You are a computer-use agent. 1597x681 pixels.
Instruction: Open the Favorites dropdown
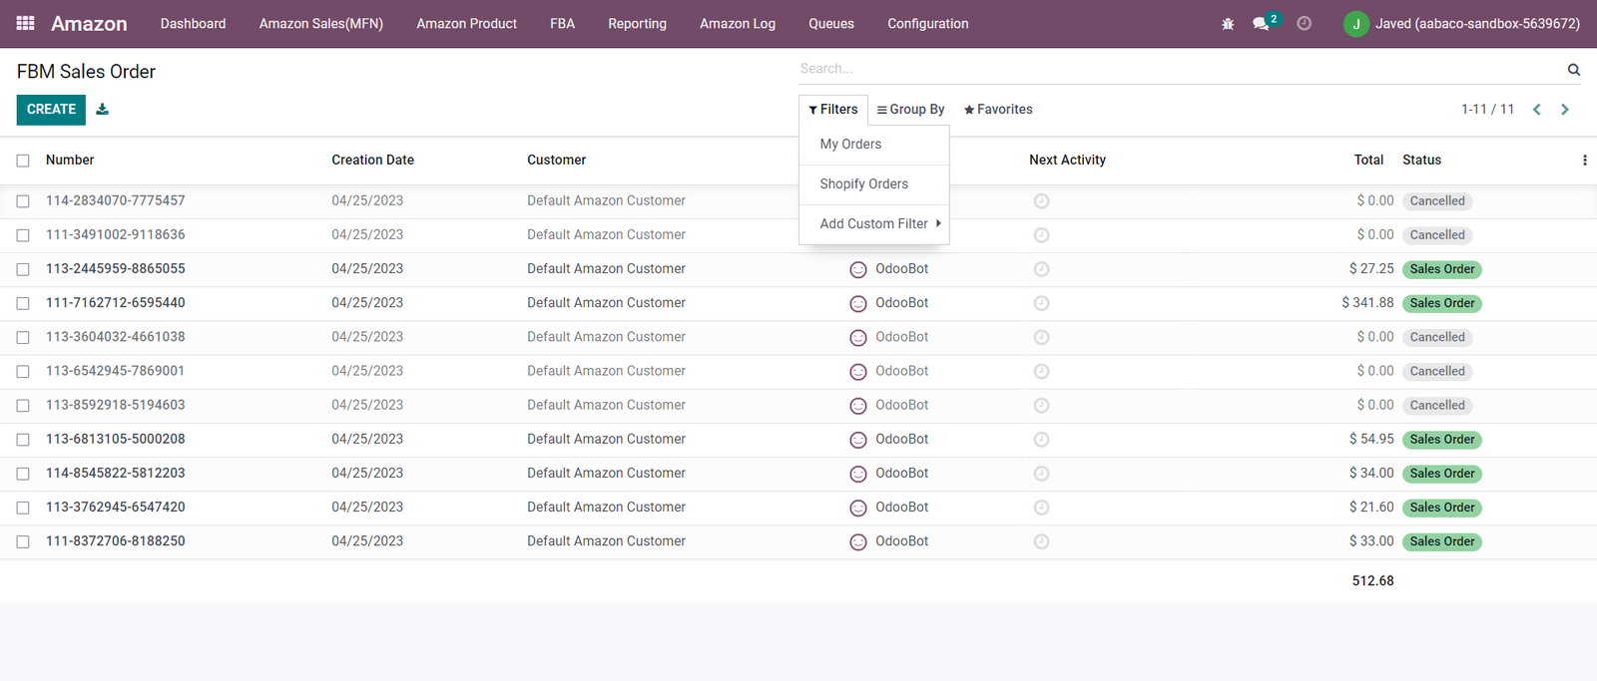click(998, 110)
